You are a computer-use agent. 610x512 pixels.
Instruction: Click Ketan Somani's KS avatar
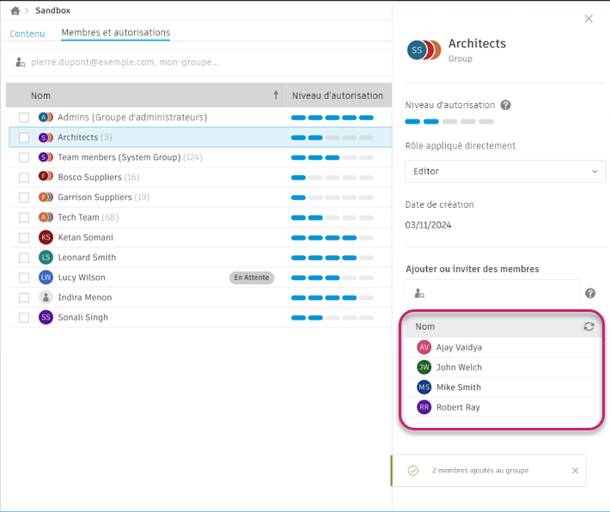pyautogui.click(x=46, y=237)
